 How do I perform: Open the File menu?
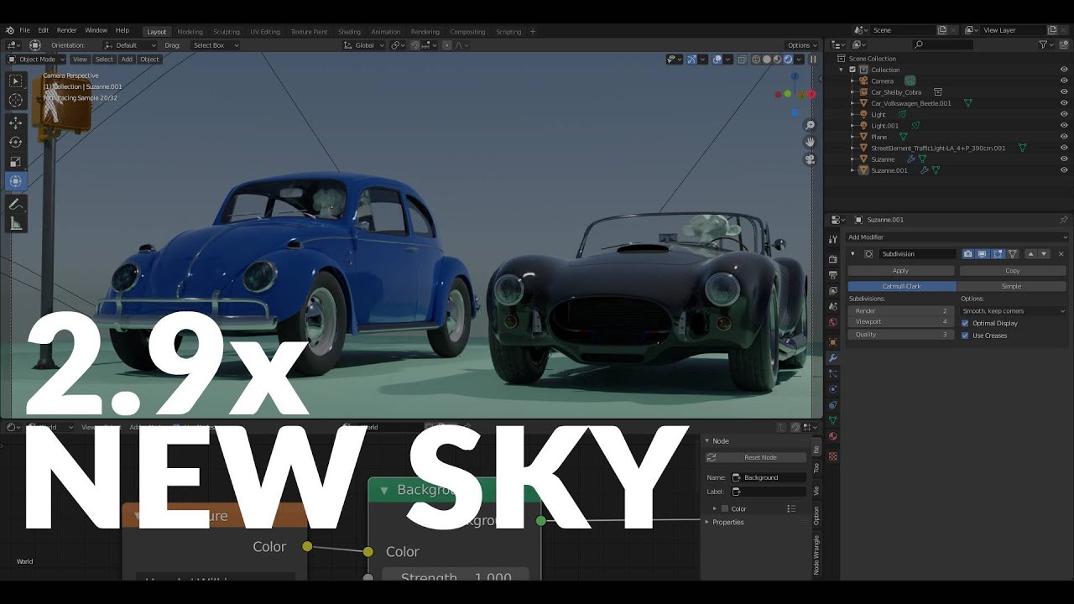pos(24,30)
